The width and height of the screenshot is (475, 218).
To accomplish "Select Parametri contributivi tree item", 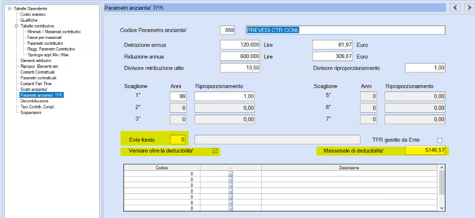I will 45,43.
